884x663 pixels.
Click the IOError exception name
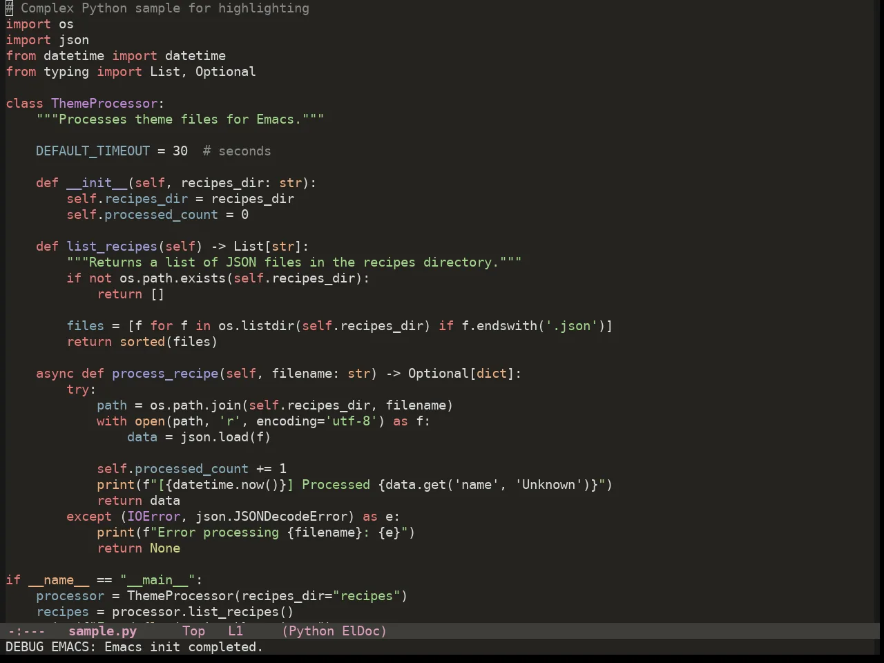153,517
